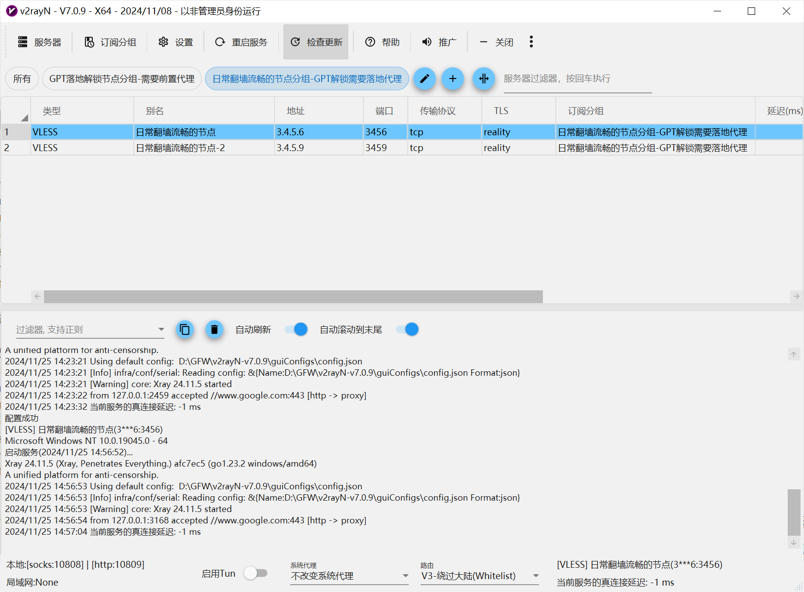Screen dimensions: 804x592
Task: Toggle the 自动刷新 auto refresh switch
Action: click(x=297, y=329)
